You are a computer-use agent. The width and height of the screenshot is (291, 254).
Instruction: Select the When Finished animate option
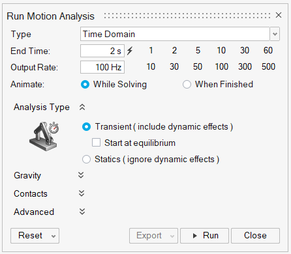coord(187,85)
